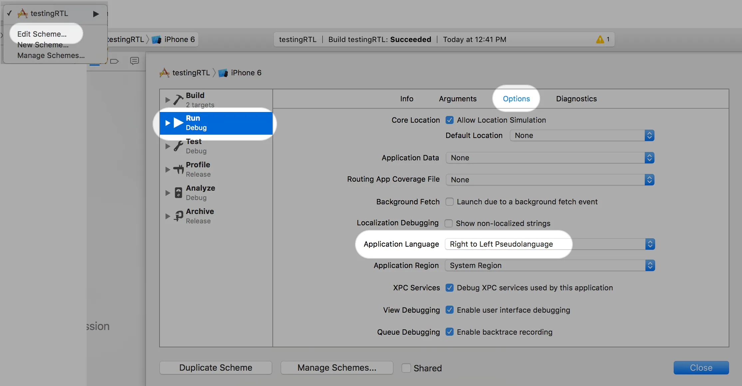Click the Test wrench icon
The image size is (742, 386).
[178, 146]
